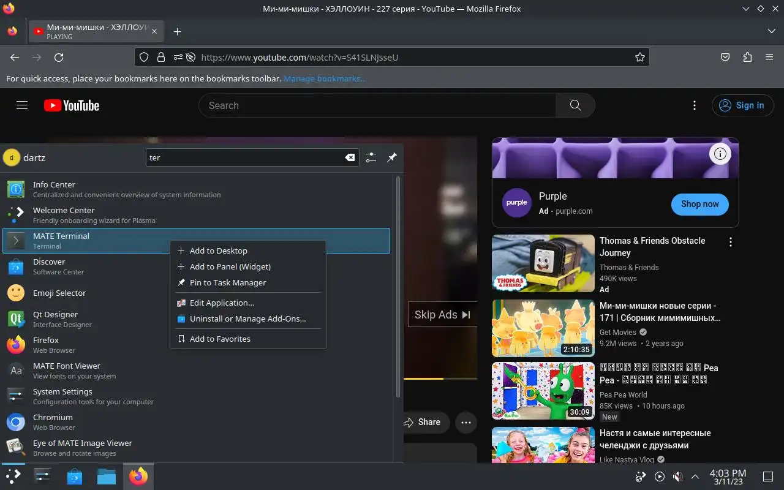Choose Add to Panel (Widget)
Viewport: 784px width, 490px height.
[247, 266]
